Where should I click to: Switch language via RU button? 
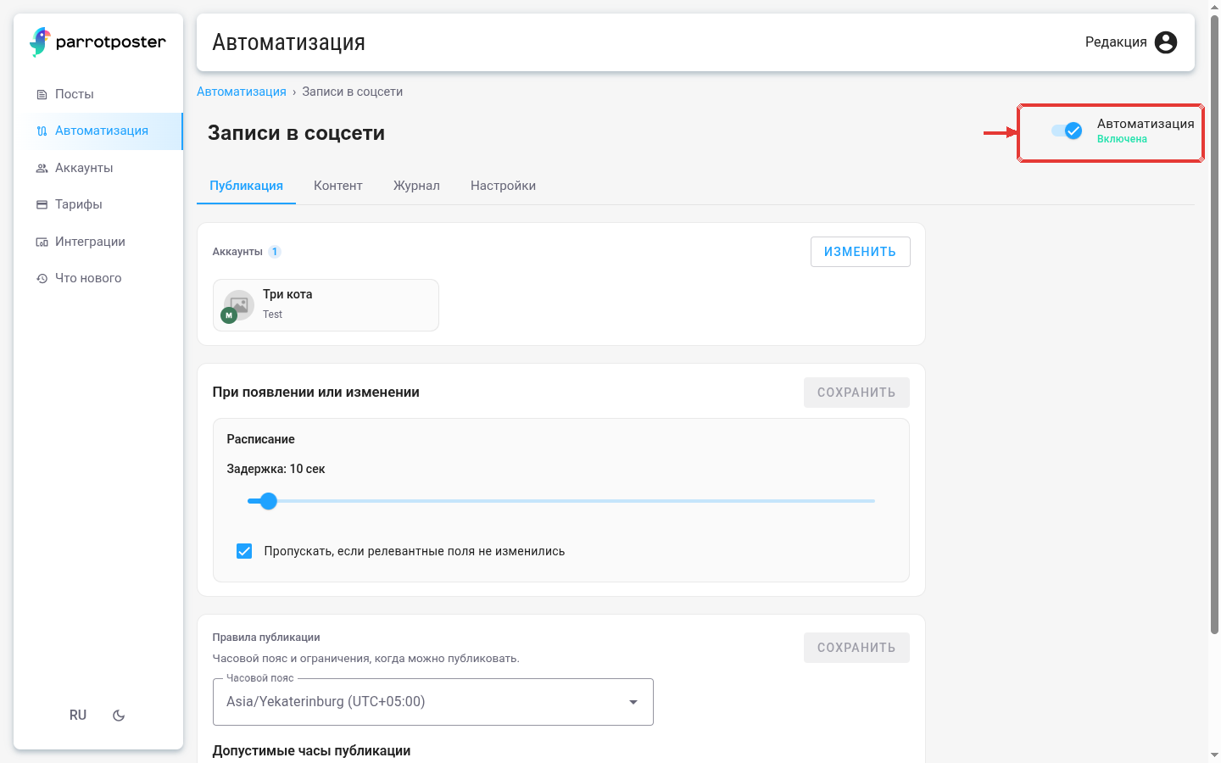tap(78, 716)
